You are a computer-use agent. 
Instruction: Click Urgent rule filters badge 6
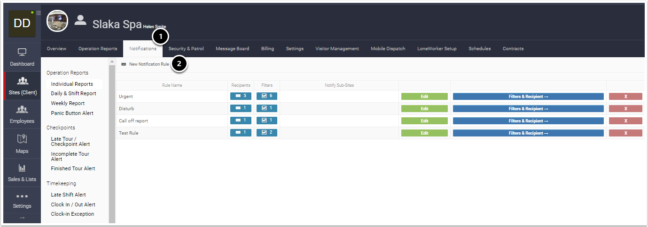click(x=267, y=96)
